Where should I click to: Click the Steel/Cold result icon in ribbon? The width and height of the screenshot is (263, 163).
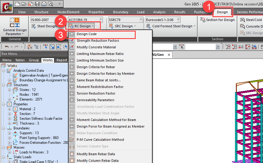pyautogui.click(x=242, y=20)
